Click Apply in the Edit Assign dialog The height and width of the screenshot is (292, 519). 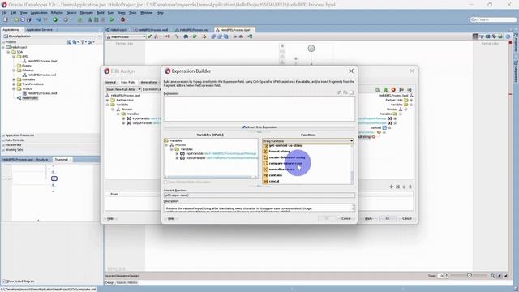click(x=368, y=218)
